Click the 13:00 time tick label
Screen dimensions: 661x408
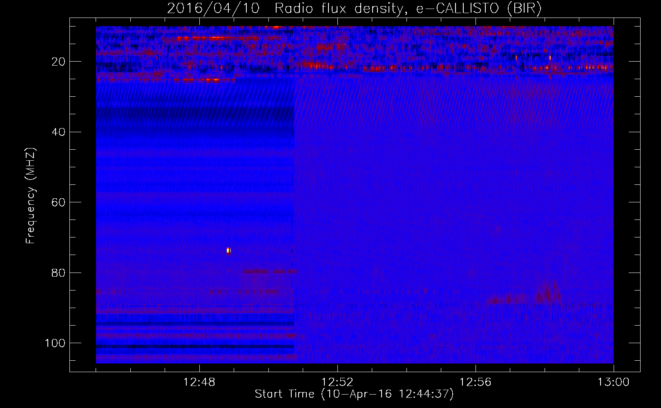pyautogui.click(x=614, y=382)
